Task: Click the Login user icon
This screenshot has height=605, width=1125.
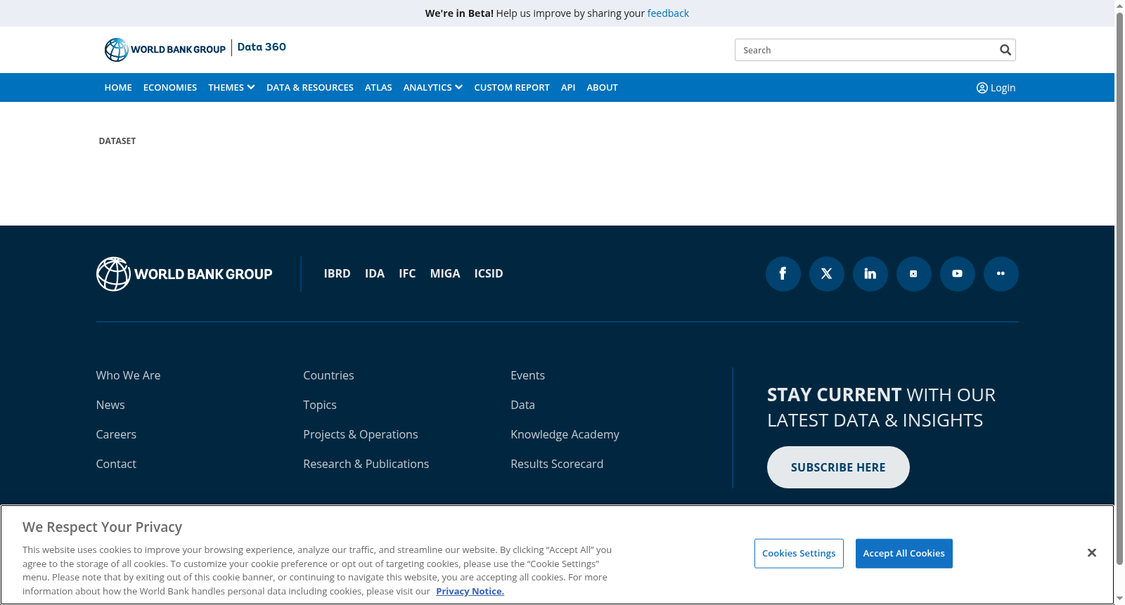Action: coord(982,88)
